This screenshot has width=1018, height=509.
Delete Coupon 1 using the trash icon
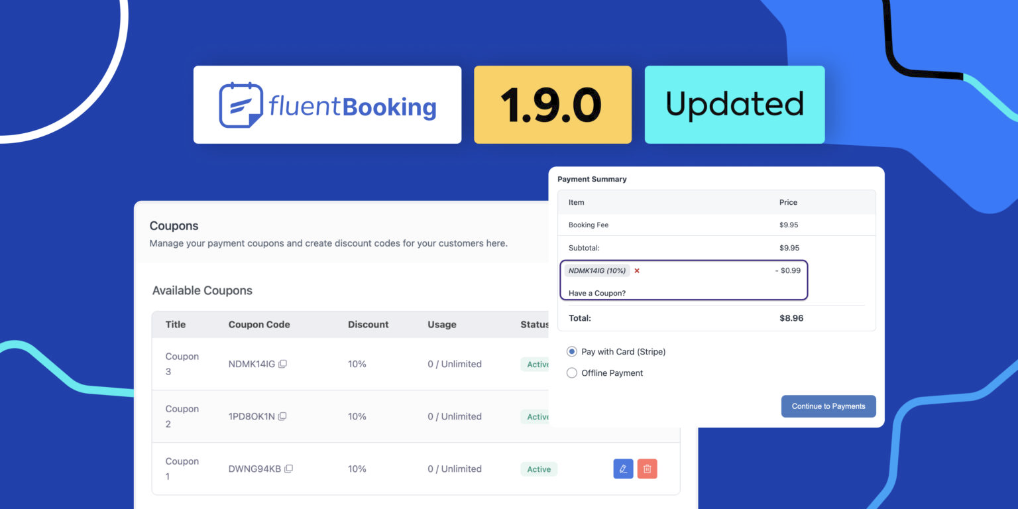(647, 469)
